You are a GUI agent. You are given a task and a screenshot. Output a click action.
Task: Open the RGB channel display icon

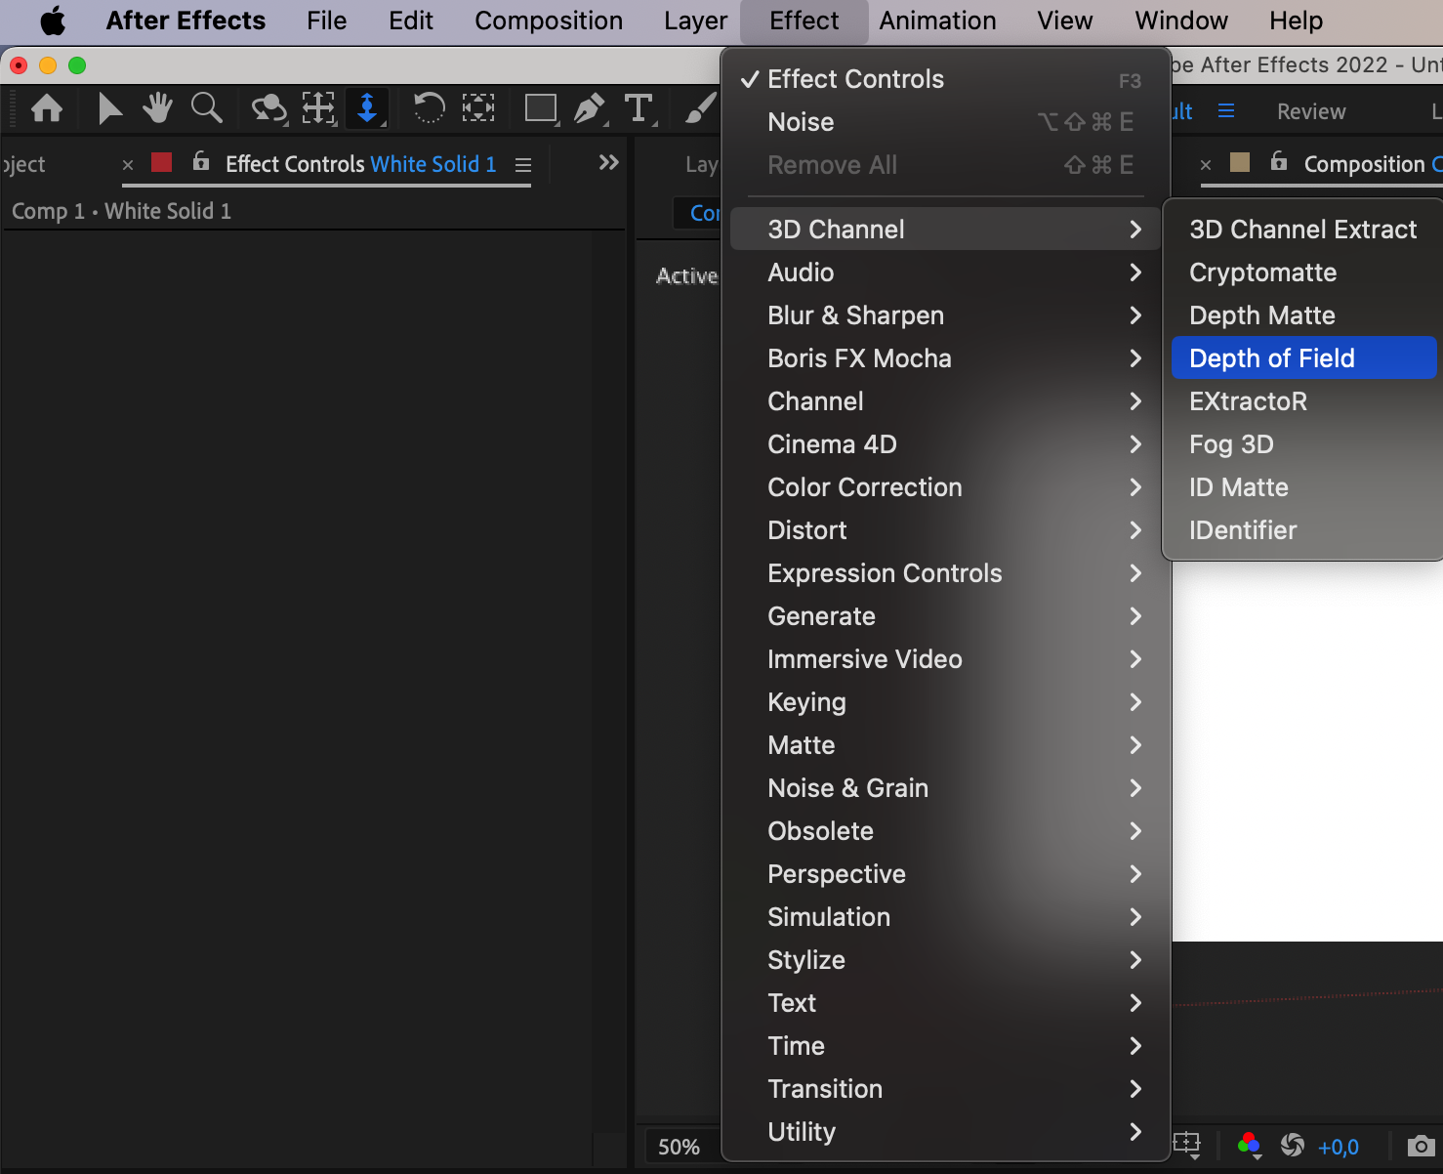[x=1249, y=1145]
